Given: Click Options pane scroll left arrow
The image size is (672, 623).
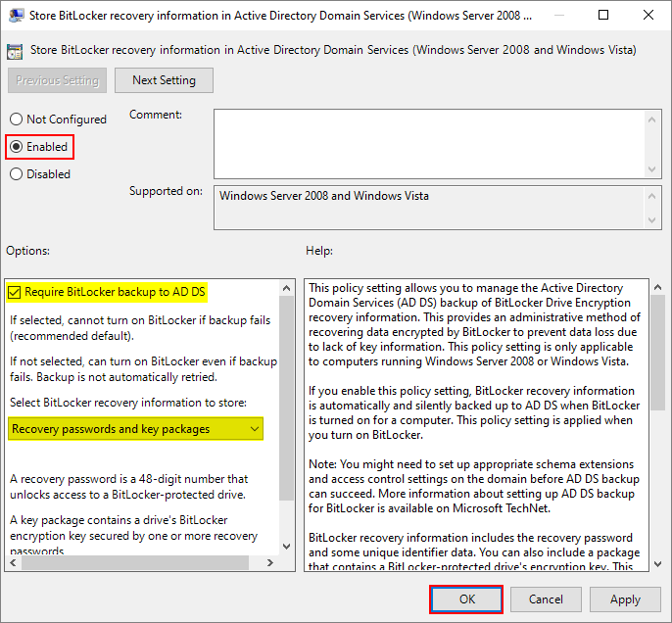Looking at the screenshot, I should tap(13, 562).
